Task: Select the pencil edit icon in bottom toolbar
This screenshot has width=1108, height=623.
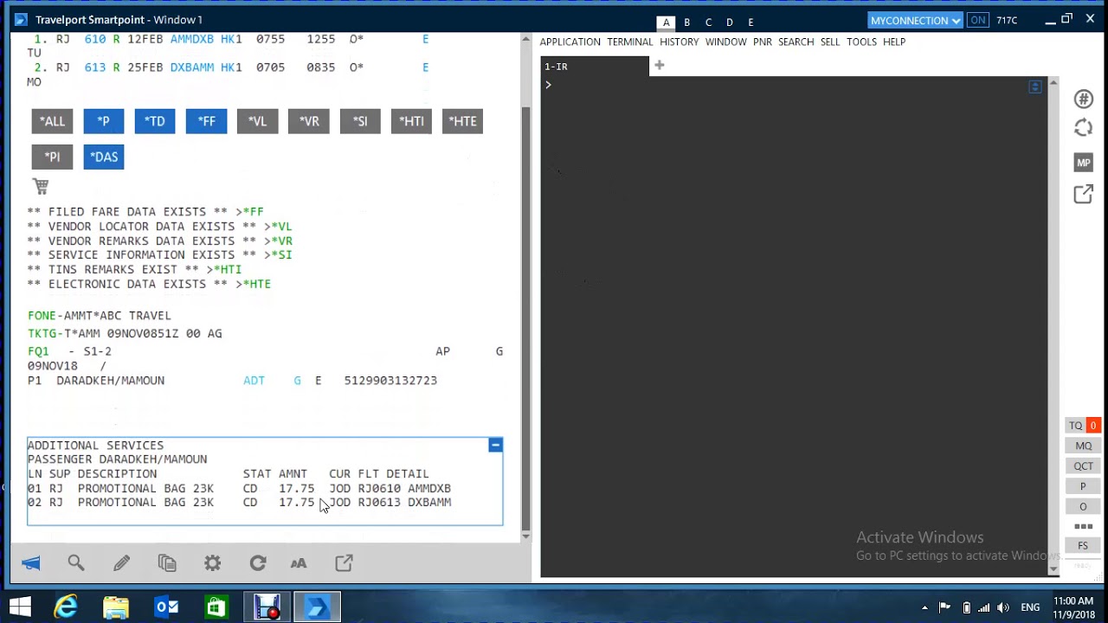Action: tap(122, 563)
